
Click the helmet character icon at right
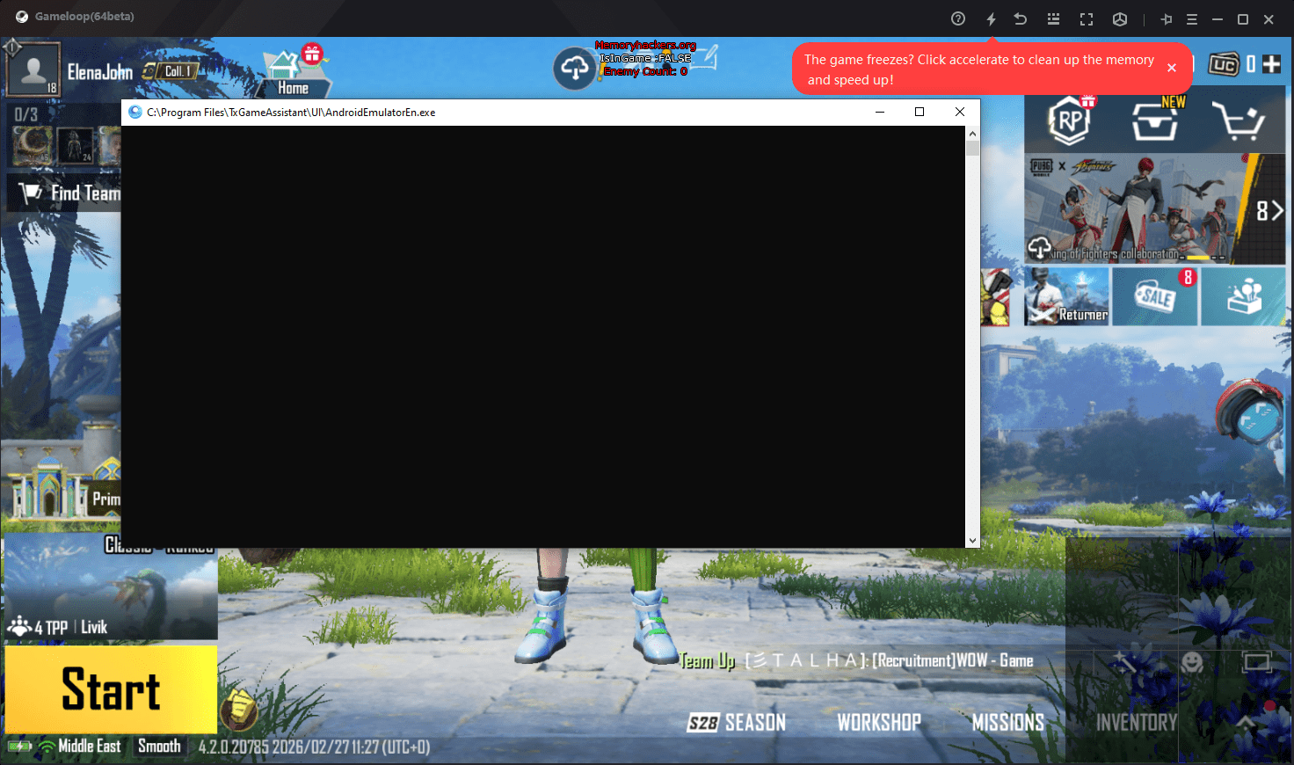[x=1251, y=412]
